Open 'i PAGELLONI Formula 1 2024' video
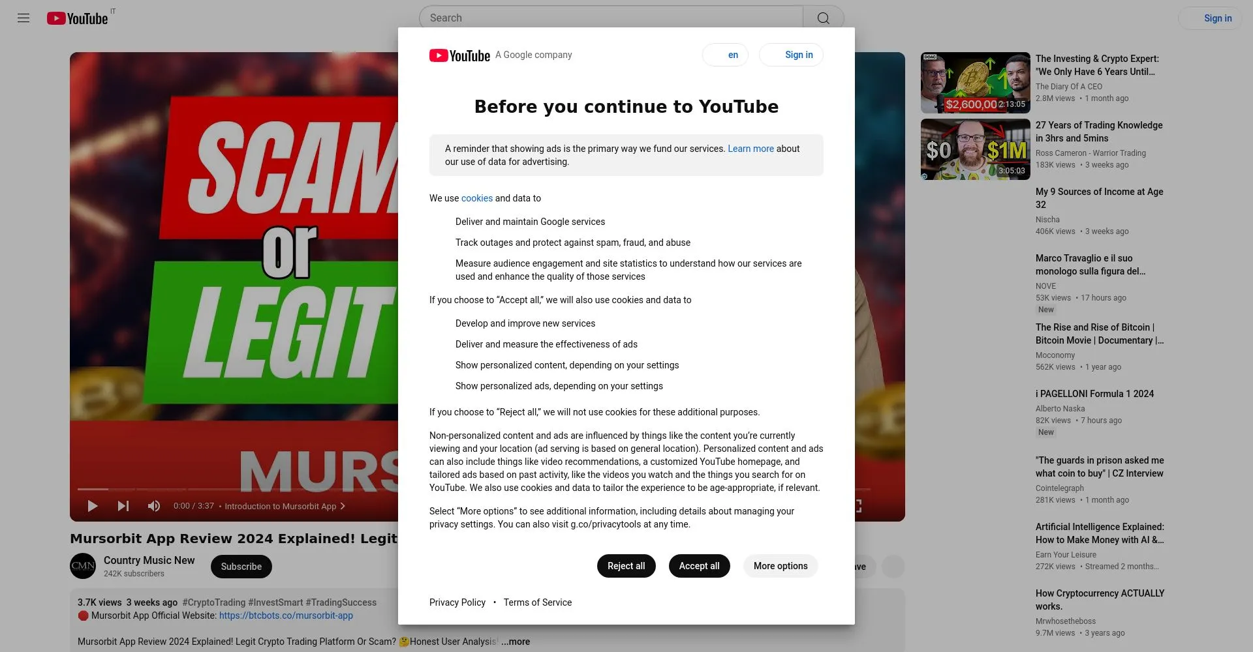This screenshot has width=1253, height=652. tap(1094, 394)
